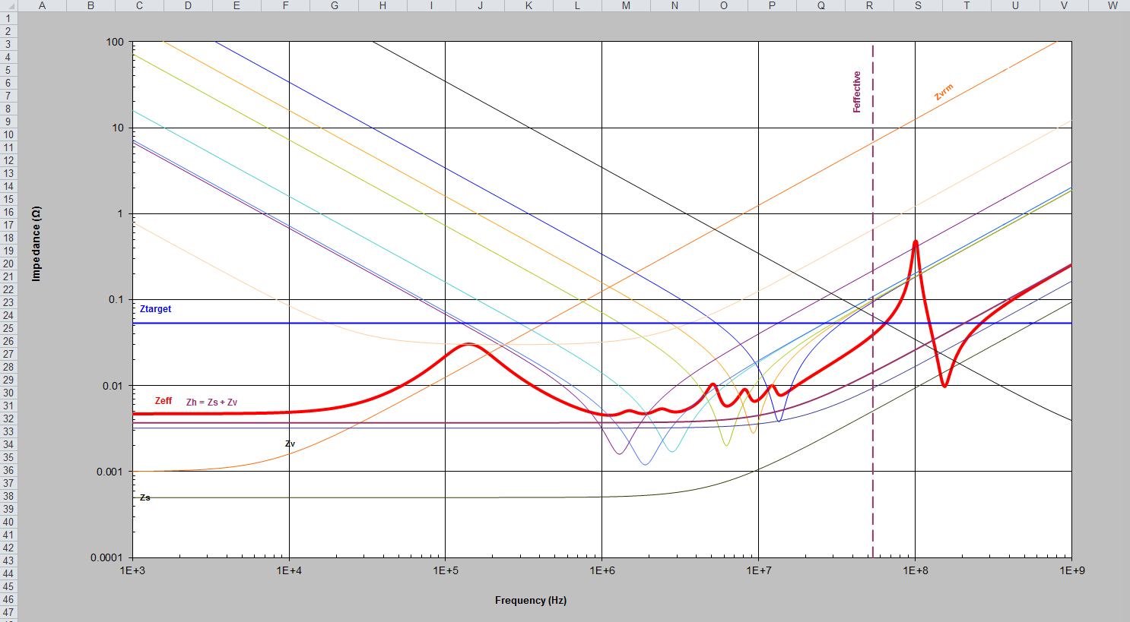Screen dimensions: 1130x622
Task: Select the Zs curve label
Action: click(144, 497)
